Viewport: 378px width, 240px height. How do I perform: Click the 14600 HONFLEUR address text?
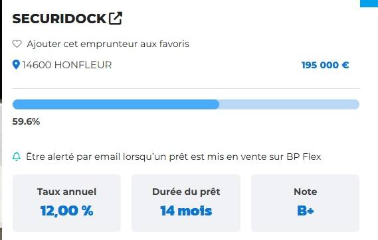67,65
